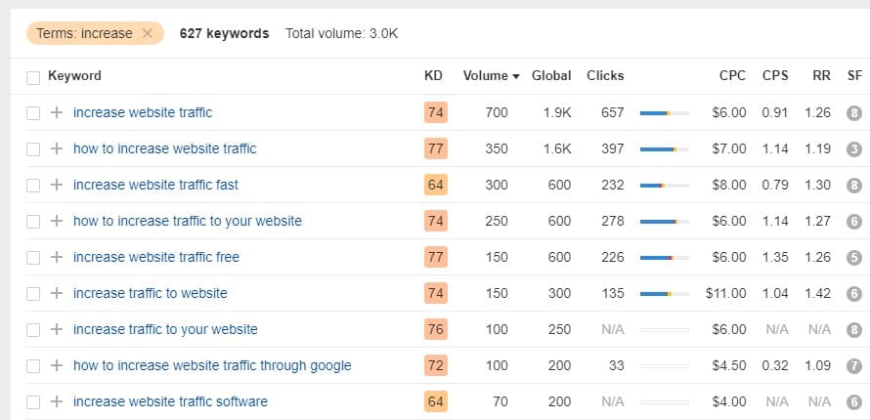Viewport: 870px width, 420px height.
Task: Check the box for 'increase website traffic'
Action: [33, 113]
